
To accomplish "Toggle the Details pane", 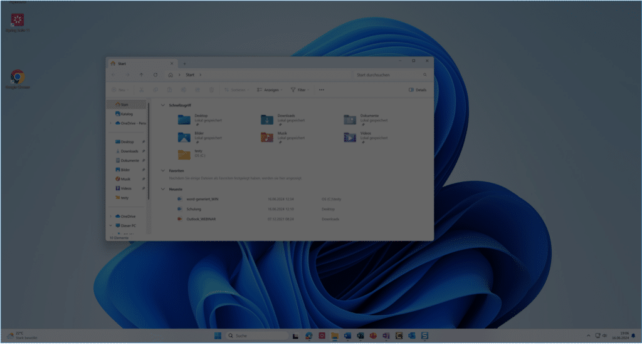I will 418,90.
